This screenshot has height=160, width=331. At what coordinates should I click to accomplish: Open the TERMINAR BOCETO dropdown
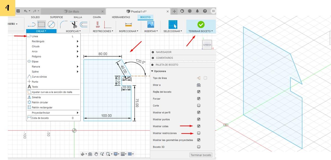point(201,31)
